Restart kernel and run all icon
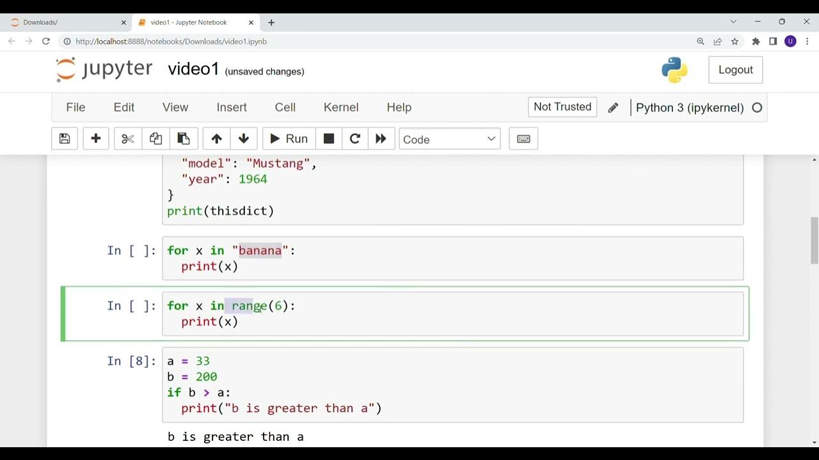This screenshot has height=460, width=819. [x=381, y=139]
